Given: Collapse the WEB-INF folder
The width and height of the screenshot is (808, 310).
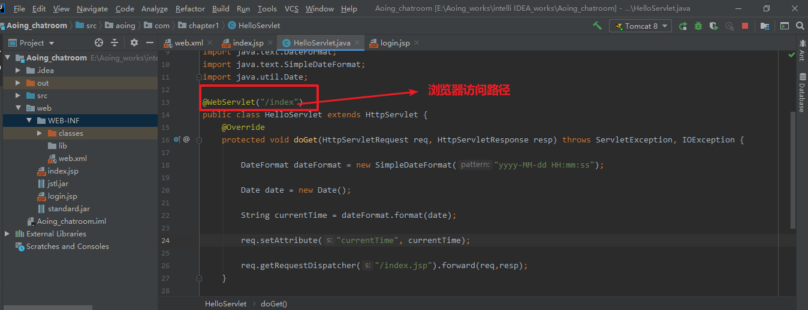Looking at the screenshot, I should pos(29,121).
